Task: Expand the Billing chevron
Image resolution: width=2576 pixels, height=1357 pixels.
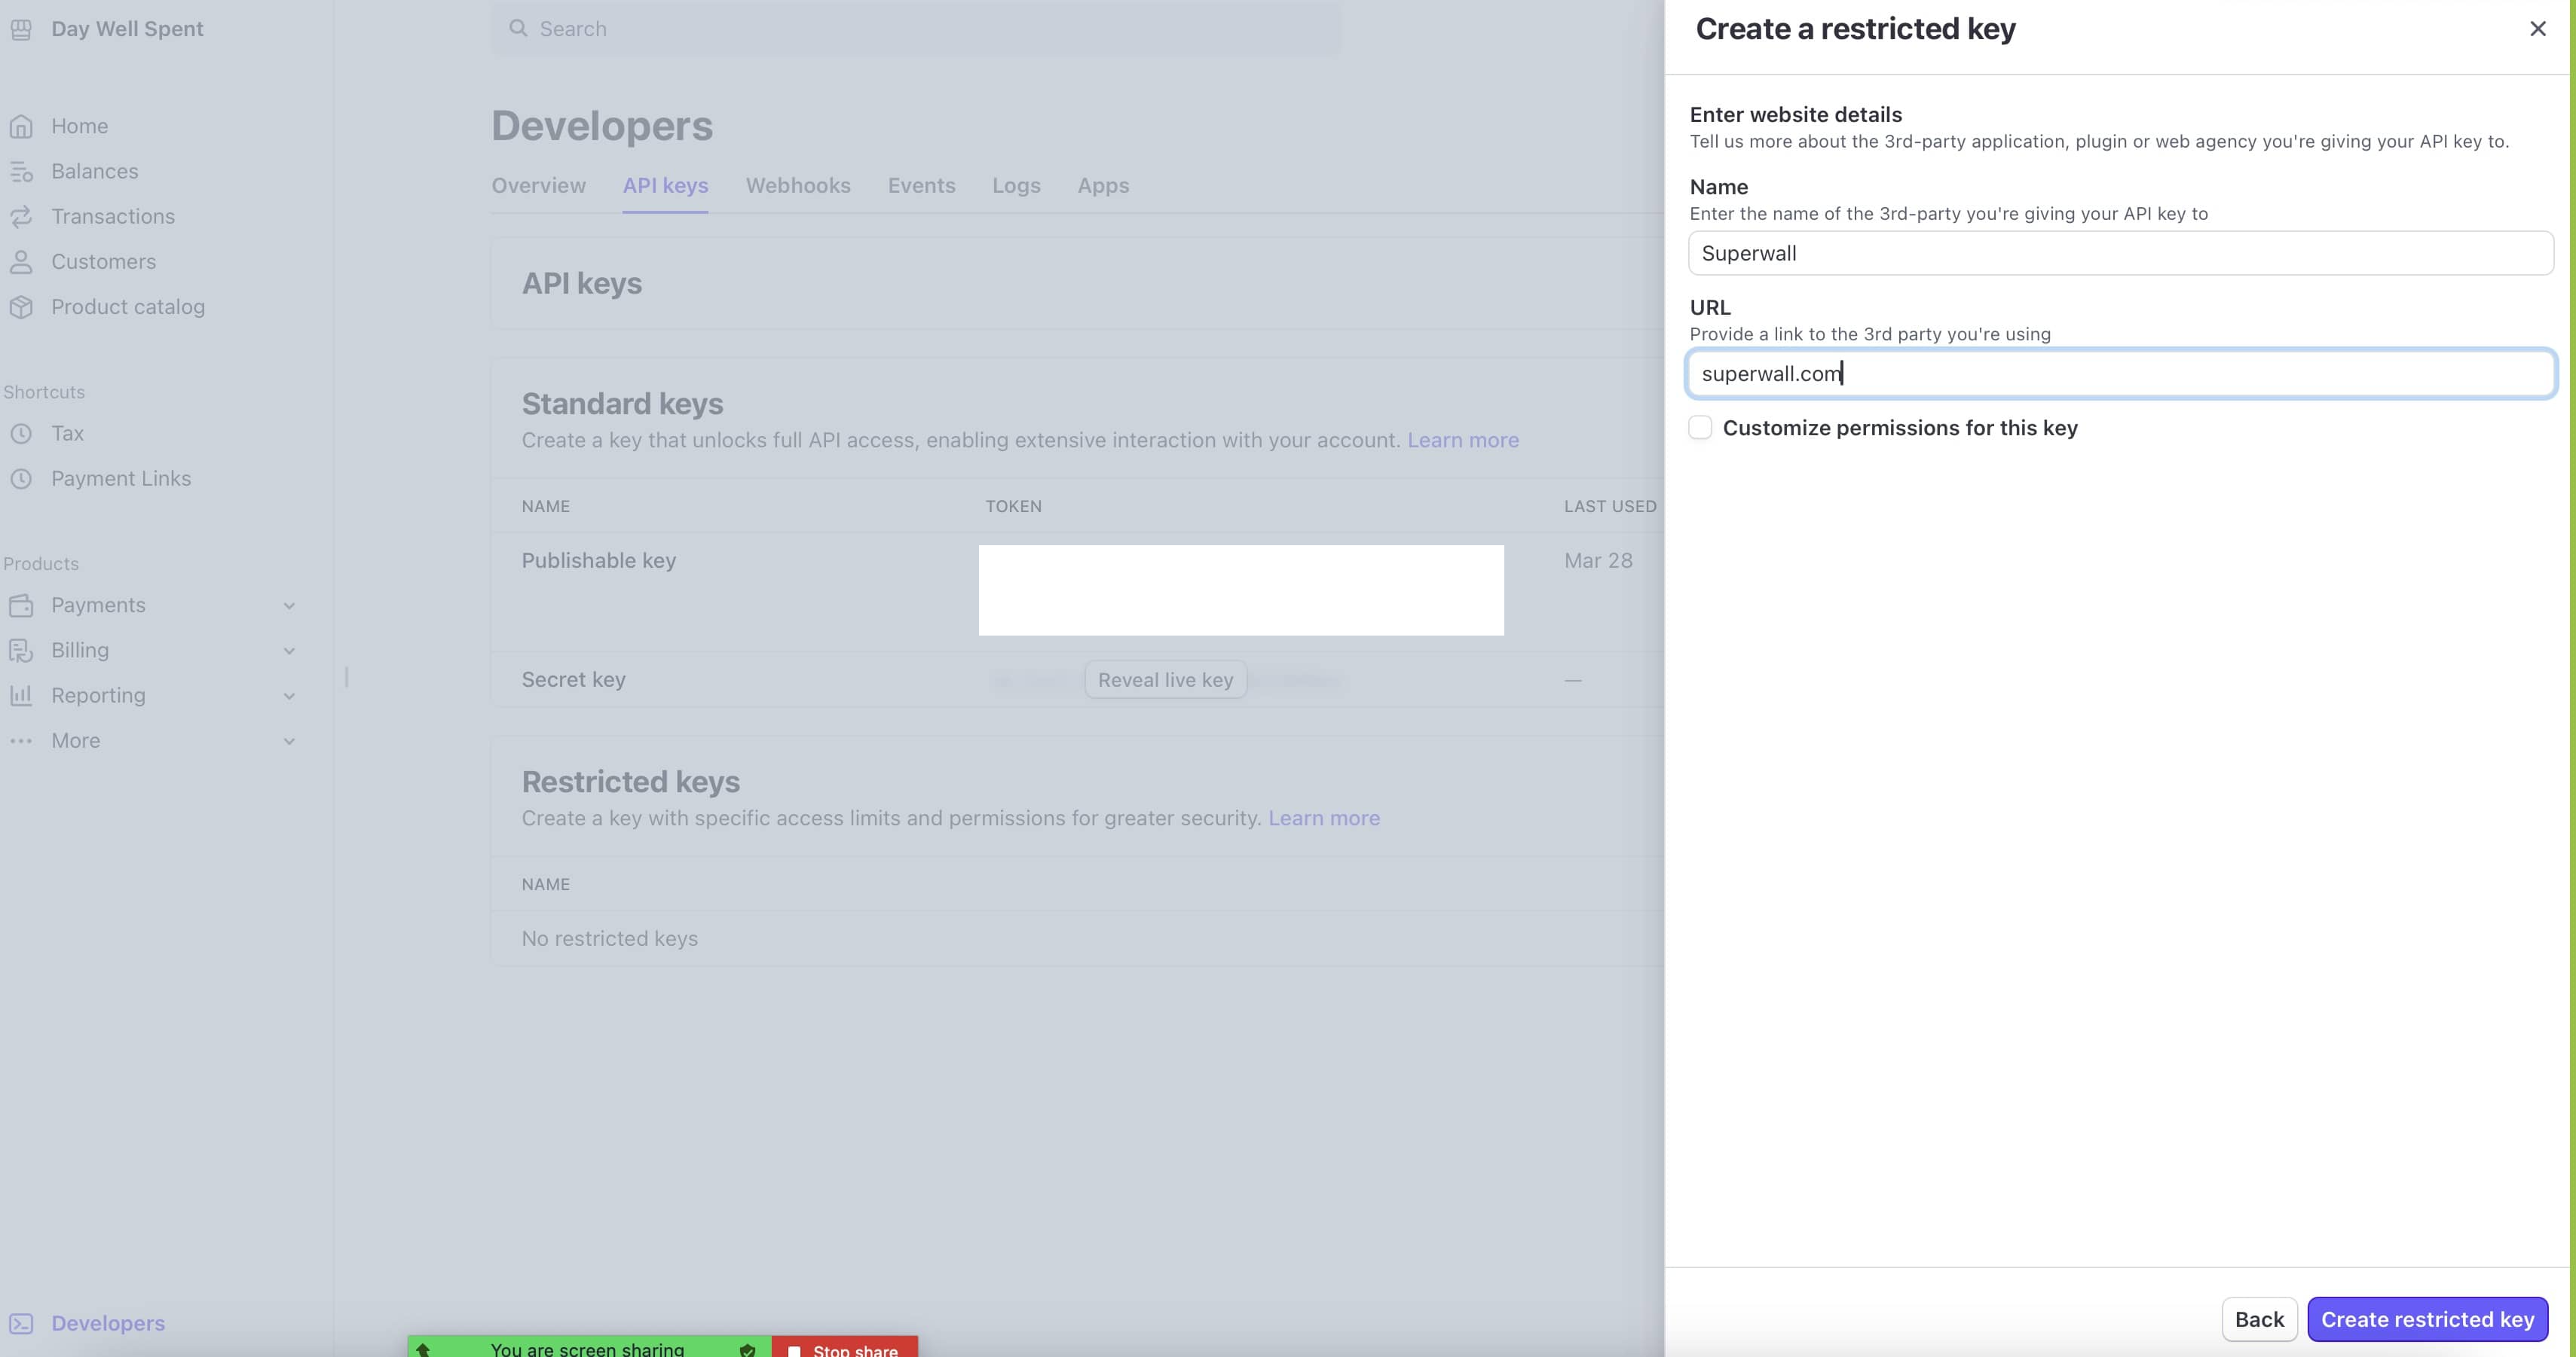Action: point(289,651)
